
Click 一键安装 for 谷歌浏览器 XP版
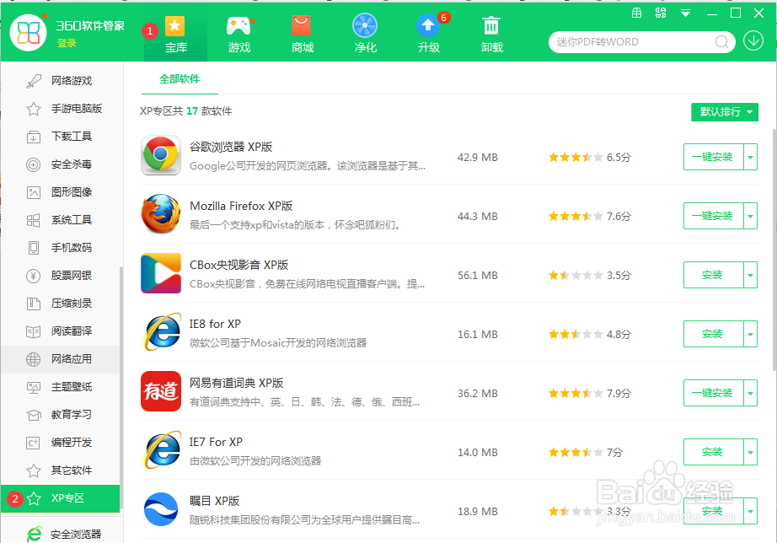713,157
